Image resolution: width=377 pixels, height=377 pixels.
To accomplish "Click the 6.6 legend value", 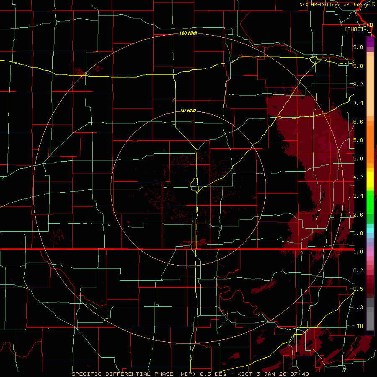I will 358,121.
